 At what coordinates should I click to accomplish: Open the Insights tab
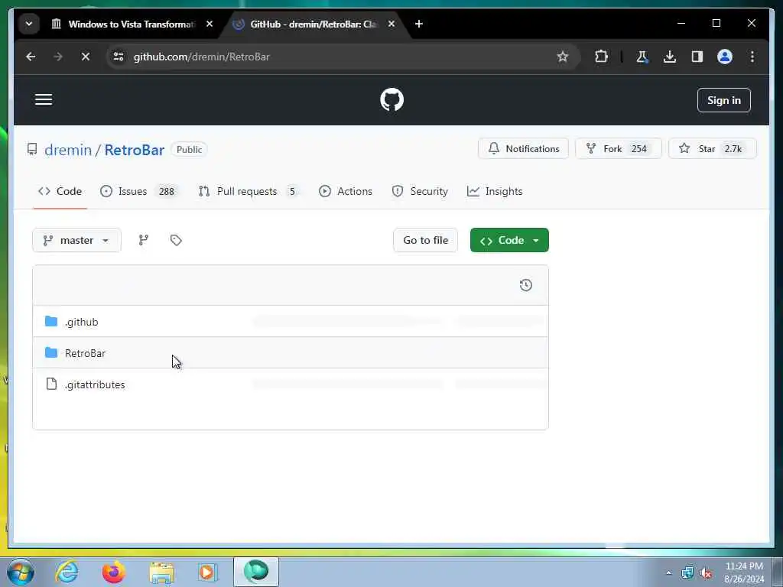tap(495, 191)
